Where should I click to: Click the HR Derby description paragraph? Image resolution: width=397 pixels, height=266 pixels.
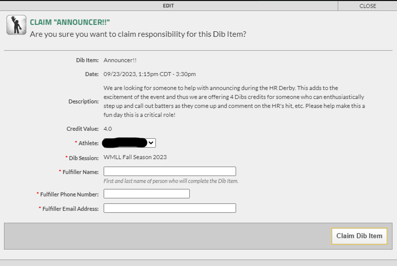[x=234, y=101]
